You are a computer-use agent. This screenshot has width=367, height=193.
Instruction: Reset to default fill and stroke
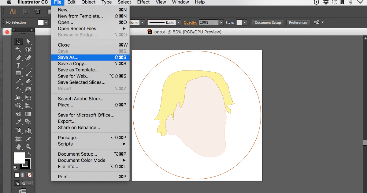[15, 168]
